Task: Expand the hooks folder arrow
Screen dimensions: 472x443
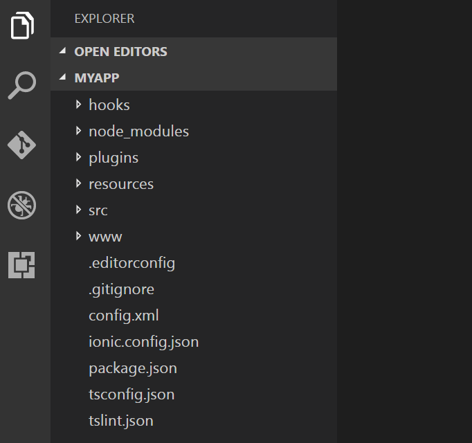Action: tap(79, 105)
